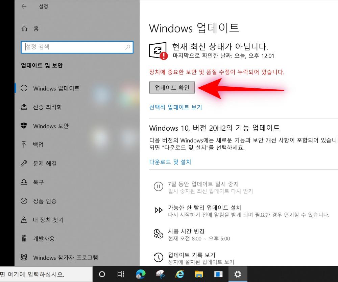
Task: Click the Windows 보안 shield icon
Action: pos(24,126)
